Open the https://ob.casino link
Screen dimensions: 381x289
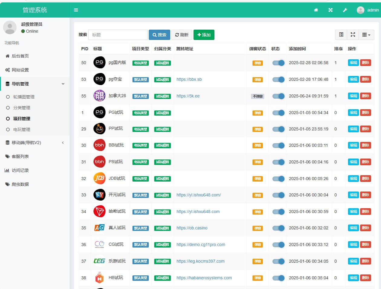click(x=192, y=228)
